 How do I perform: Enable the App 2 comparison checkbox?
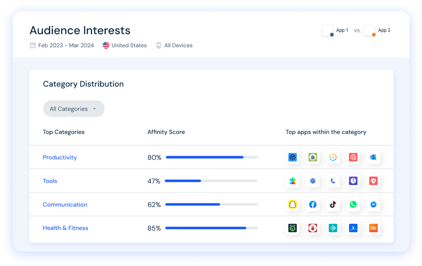coord(369,30)
